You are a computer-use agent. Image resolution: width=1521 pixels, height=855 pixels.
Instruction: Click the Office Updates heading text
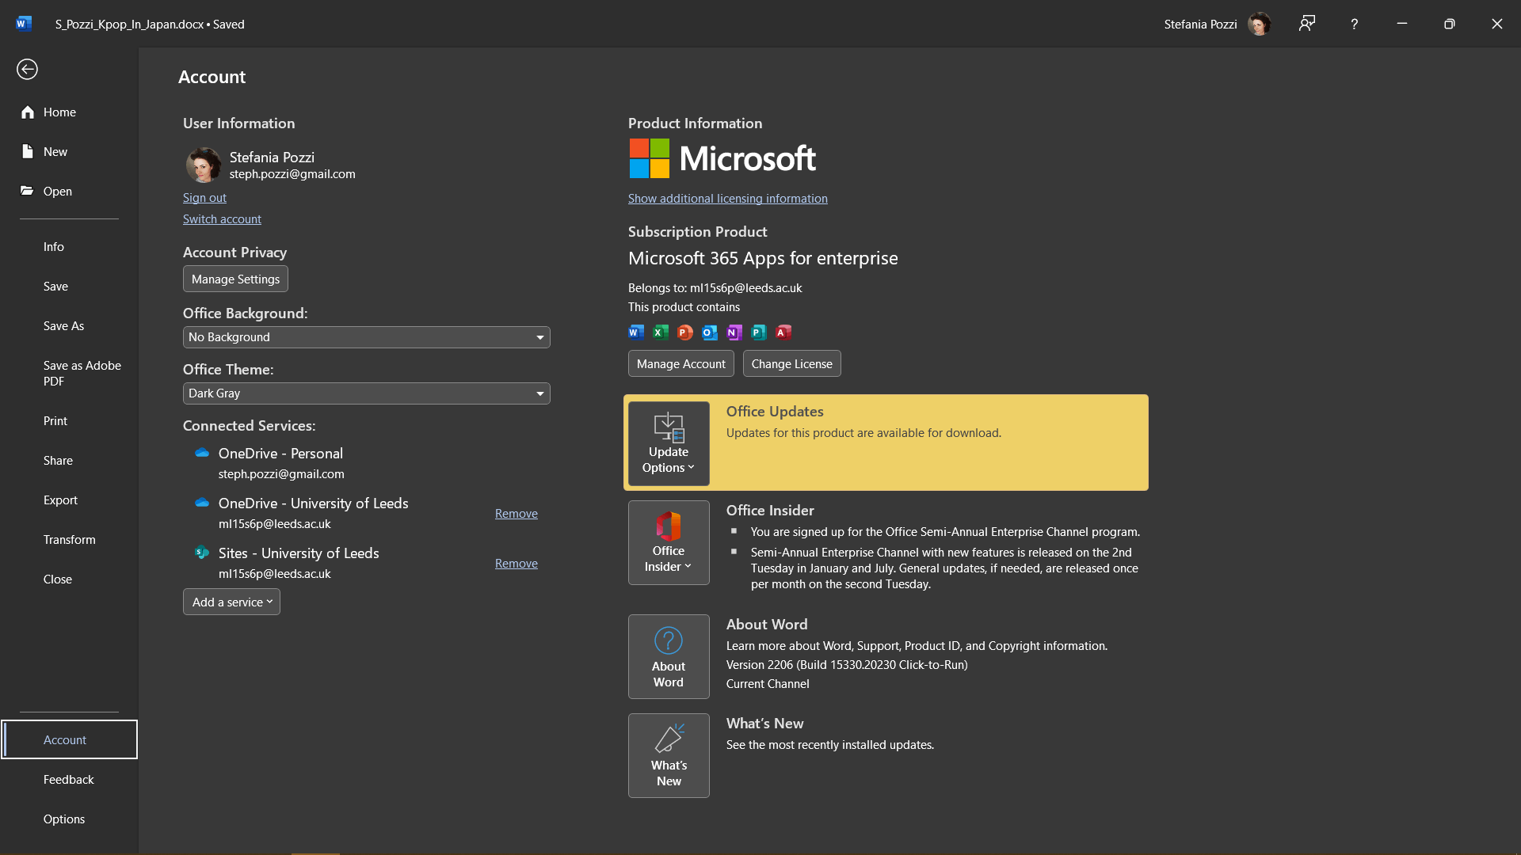(x=775, y=412)
